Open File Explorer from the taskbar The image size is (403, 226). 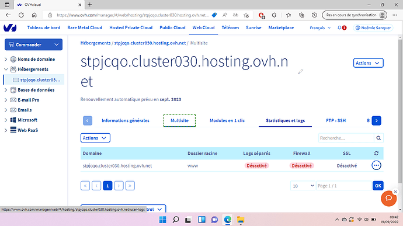coord(241,220)
